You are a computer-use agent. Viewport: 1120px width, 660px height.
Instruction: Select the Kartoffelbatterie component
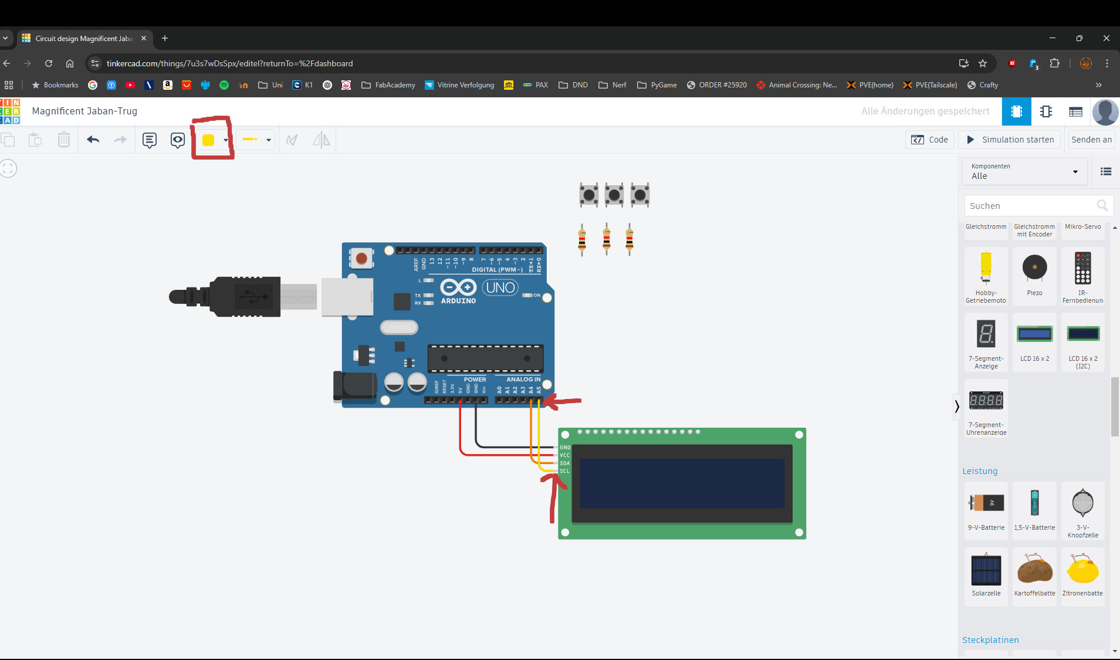click(1034, 576)
